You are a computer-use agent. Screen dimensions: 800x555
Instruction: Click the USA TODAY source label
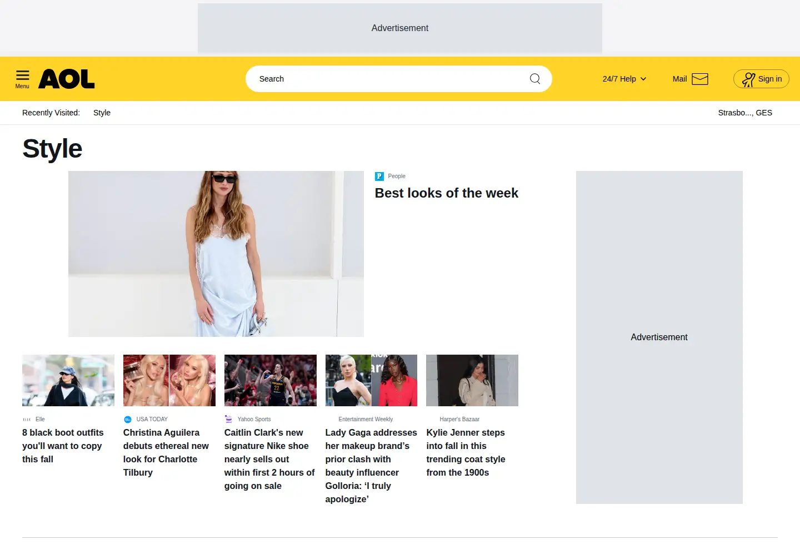[152, 420]
